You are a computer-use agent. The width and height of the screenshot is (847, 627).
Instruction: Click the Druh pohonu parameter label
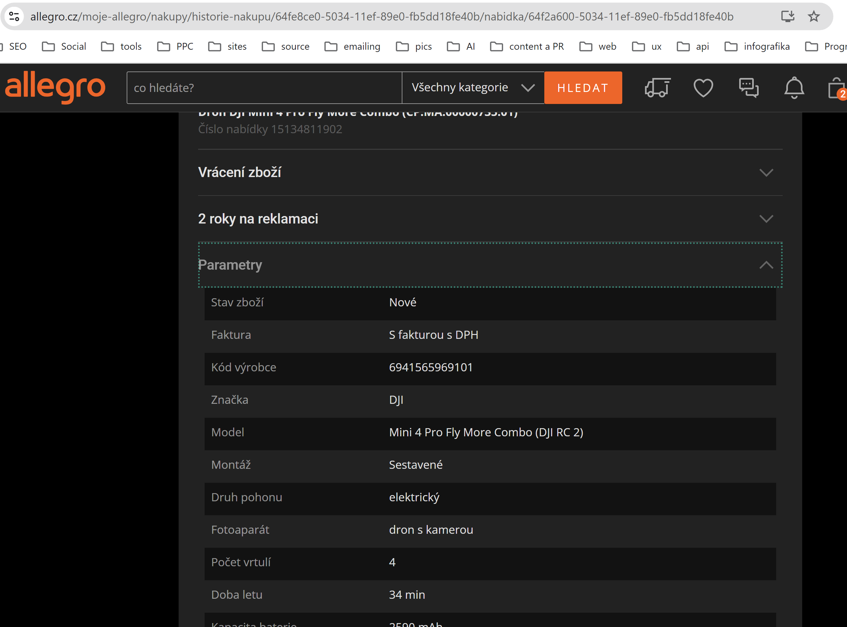[x=247, y=498]
